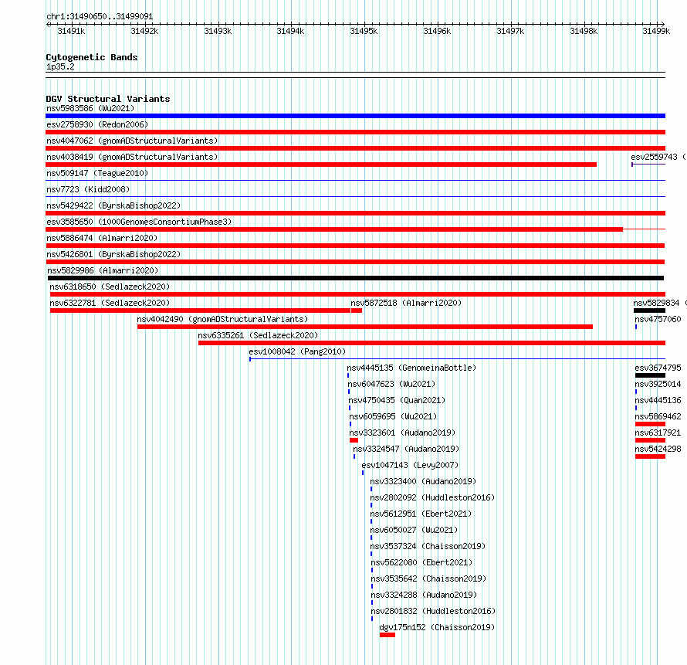Select nsv5872518 (Almarri2020) label
The height and width of the screenshot is (665, 687).
coord(406,303)
